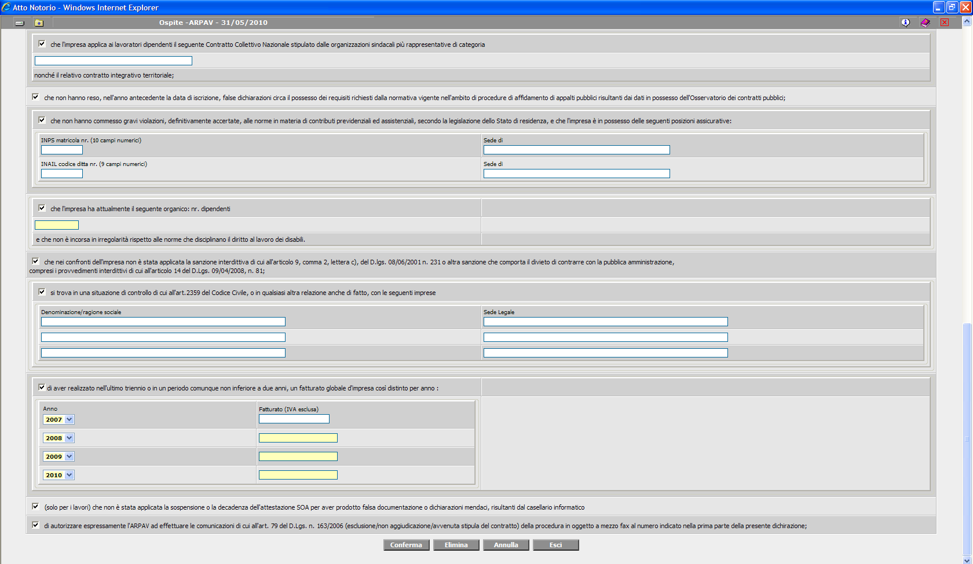This screenshot has width=973, height=564.
Task: Click the first Sede Legale field
Action: [x=606, y=322]
